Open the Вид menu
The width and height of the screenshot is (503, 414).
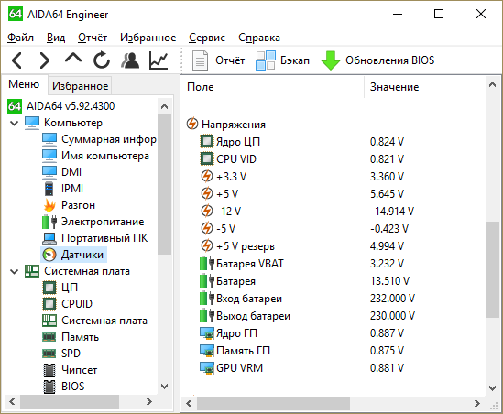click(x=56, y=38)
